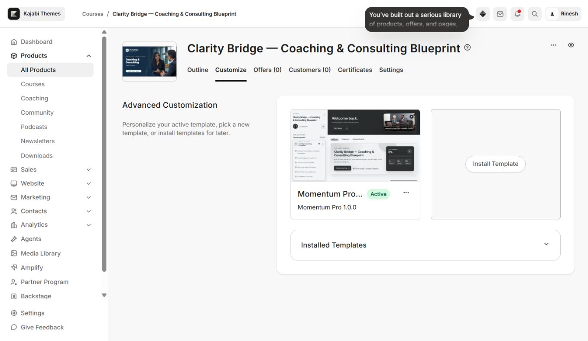Click the Analytics chart icon
The height and width of the screenshot is (341, 588).
click(x=14, y=225)
